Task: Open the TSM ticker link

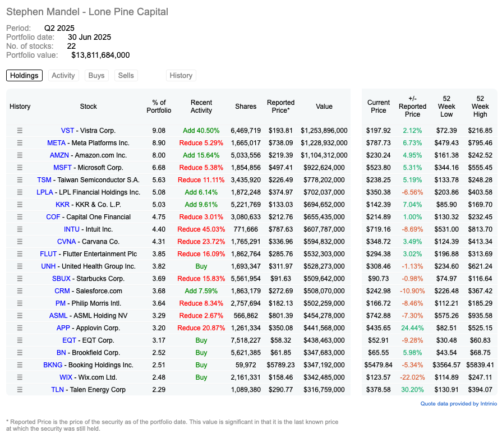Action: click(44, 180)
